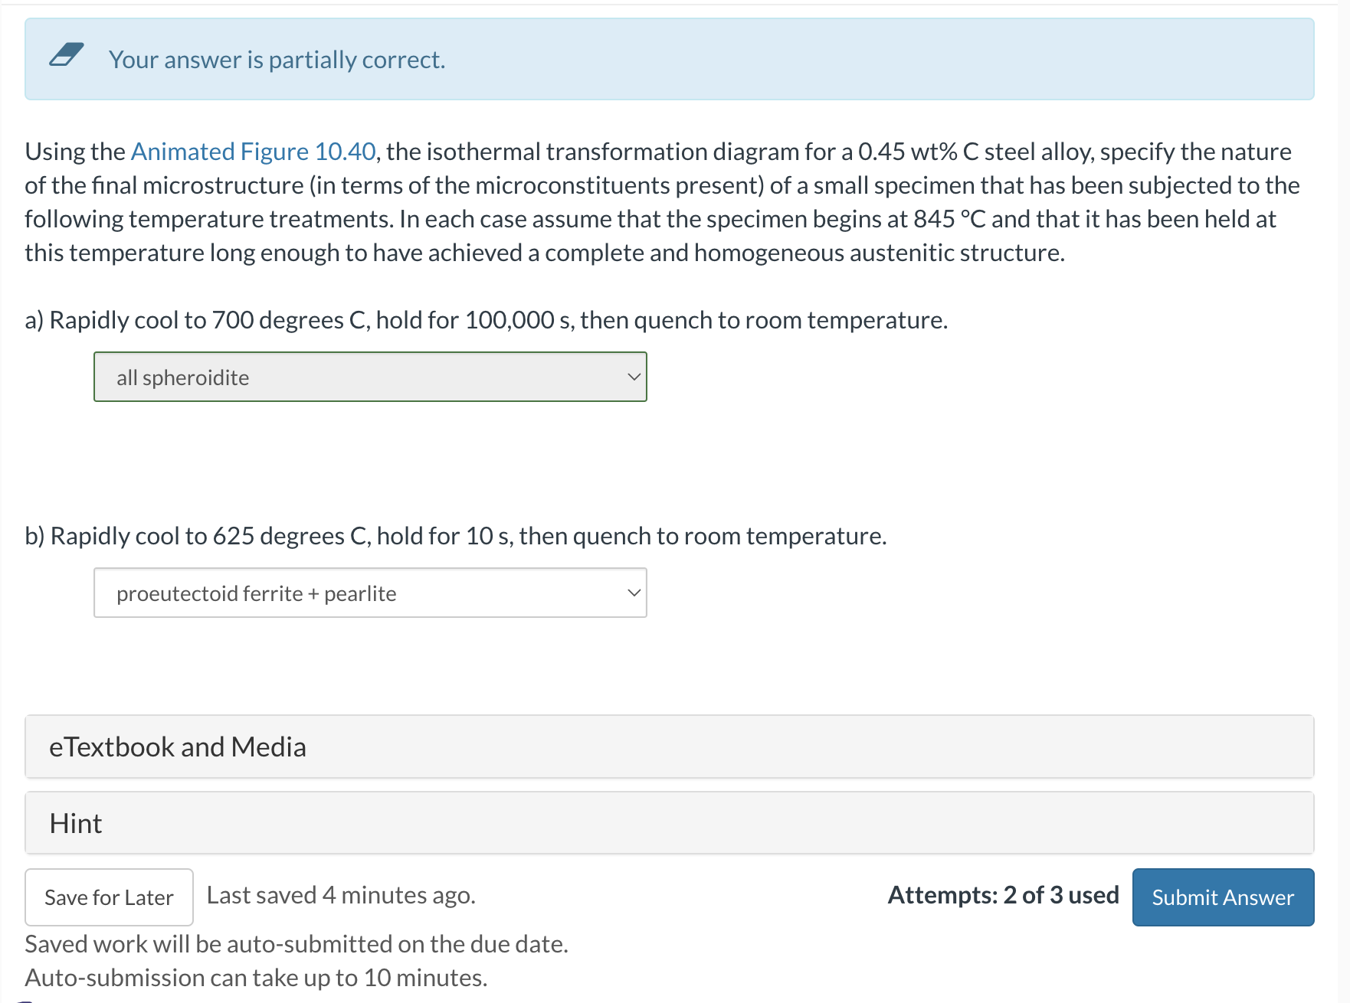This screenshot has width=1350, height=1003.
Task: Click the 'Last saved 4 minutes ago' text
Action: [x=340, y=894]
